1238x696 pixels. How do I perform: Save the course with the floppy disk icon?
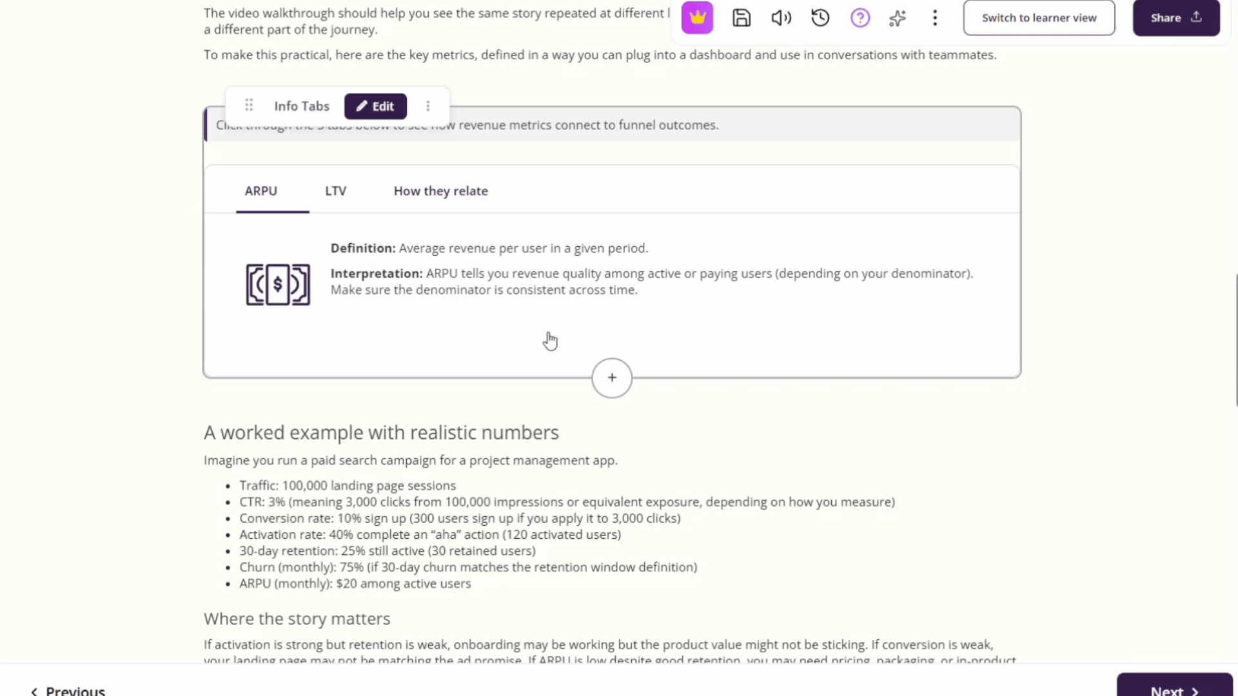pos(742,17)
